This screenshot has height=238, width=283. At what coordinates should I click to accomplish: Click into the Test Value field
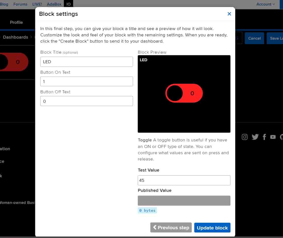click(184, 180)
